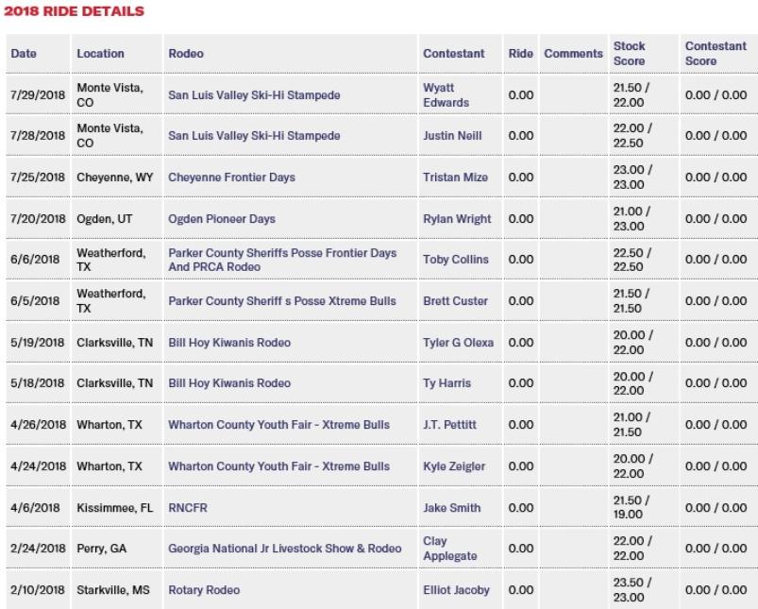
Task: Select Tristan Mize contestant link
Action: [454, 178]
